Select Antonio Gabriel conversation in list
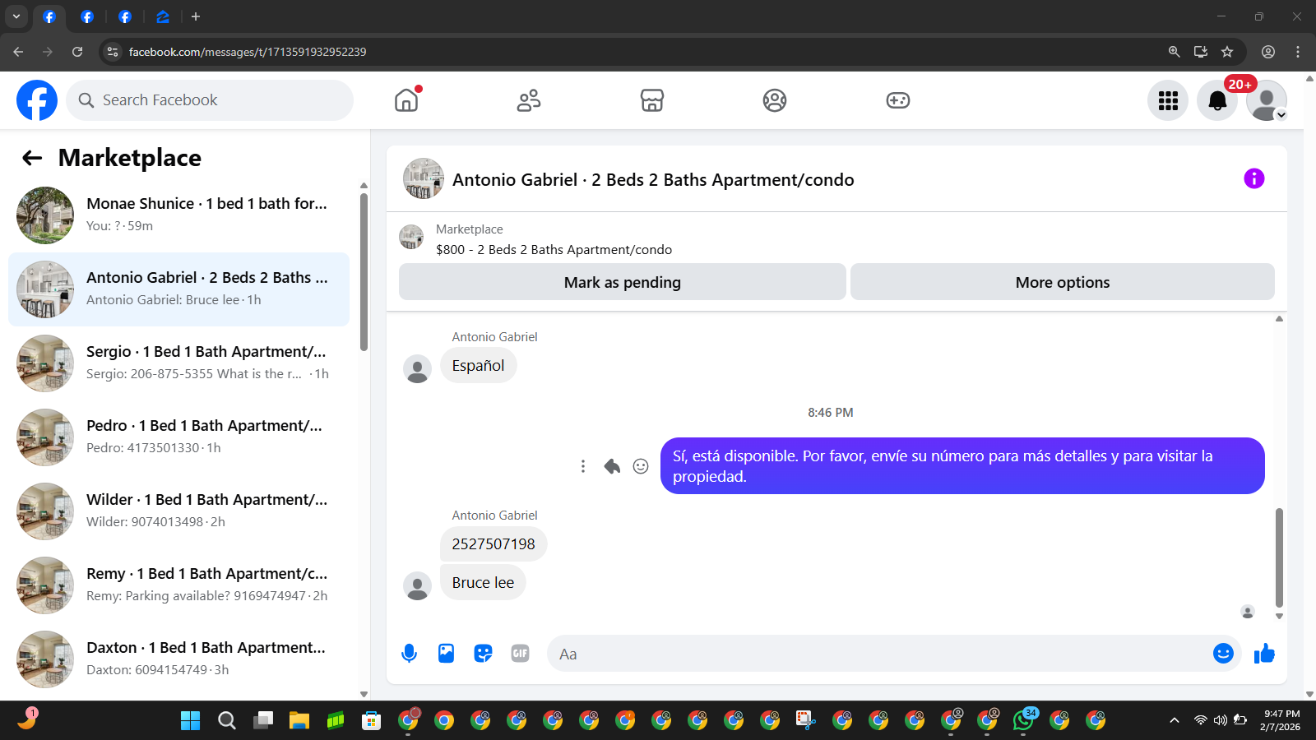This screenshot has width=1316, height=740. click(178, 289)
